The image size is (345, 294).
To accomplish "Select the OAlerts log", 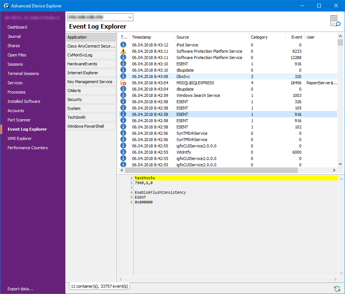I will click(91, 91).
